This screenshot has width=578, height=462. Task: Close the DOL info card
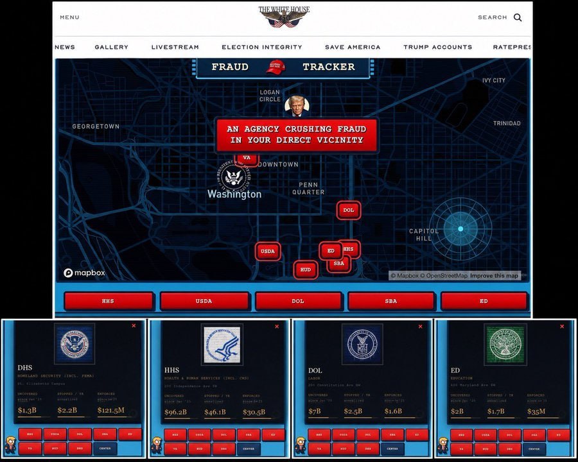[420, 327]
